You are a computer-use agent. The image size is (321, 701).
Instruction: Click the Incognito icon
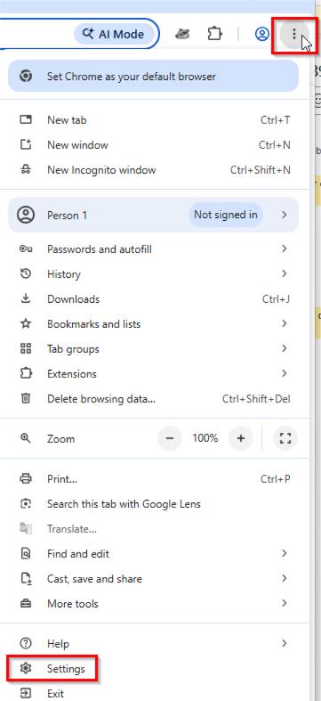point(26,170)
